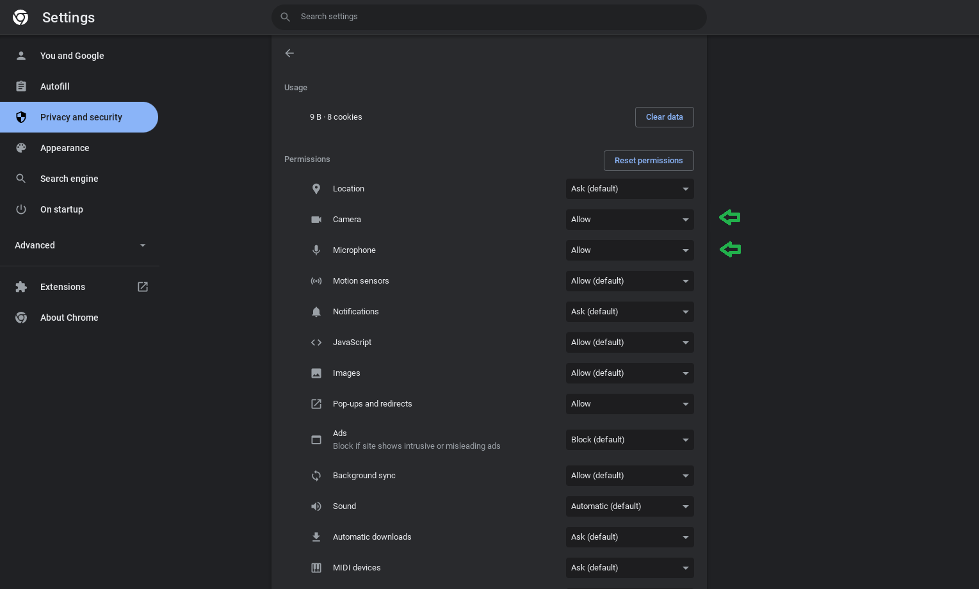The width and height of the screenshot is (979, 589).
Task: Click the back arrow icon
Action: coord(289,53)
